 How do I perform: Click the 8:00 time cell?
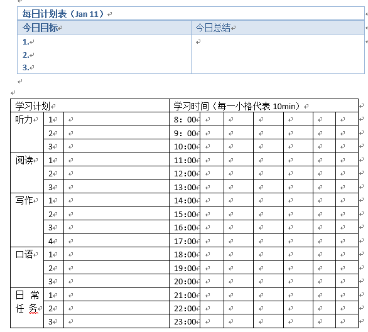point(185,119)
